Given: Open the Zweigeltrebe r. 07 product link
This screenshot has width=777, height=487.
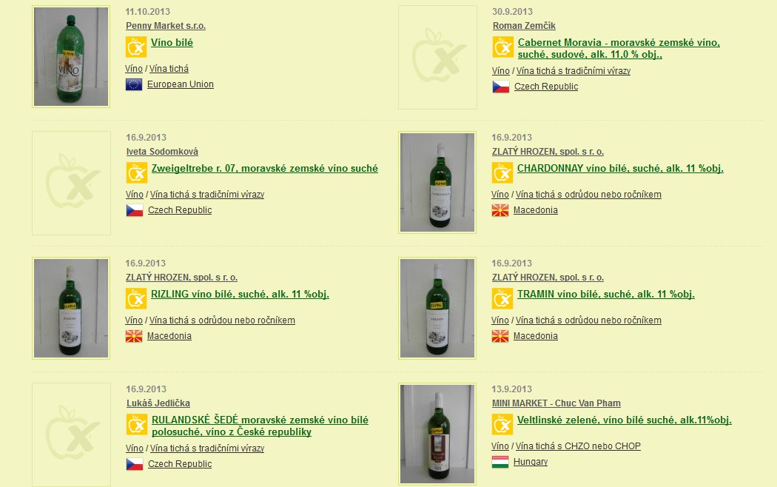Looking at the screenshot, I should tap(265, 169).
